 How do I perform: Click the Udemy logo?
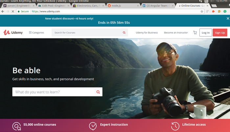[x=13, y=32]
